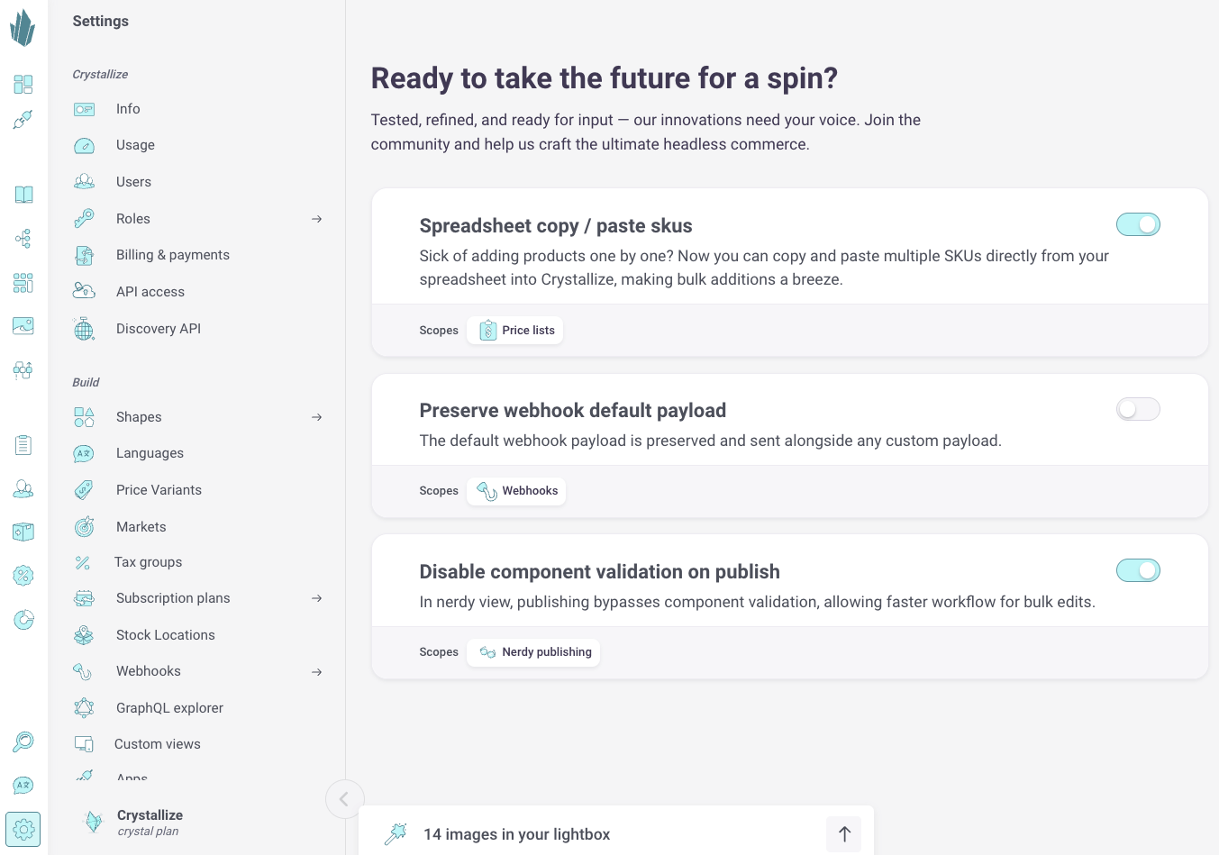Image resolution: width=1219 pixels, height=855 pixels.
Task: Open the settings gear icon in left rail
Action: (x=23, y=829)
